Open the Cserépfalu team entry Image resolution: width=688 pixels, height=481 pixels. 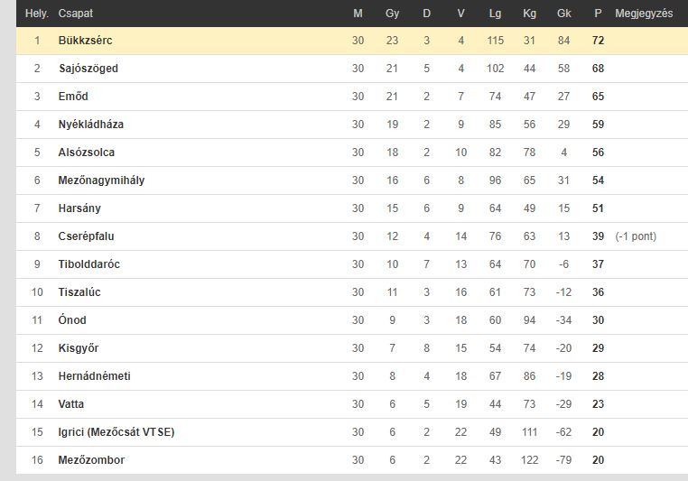pos(86,236)
